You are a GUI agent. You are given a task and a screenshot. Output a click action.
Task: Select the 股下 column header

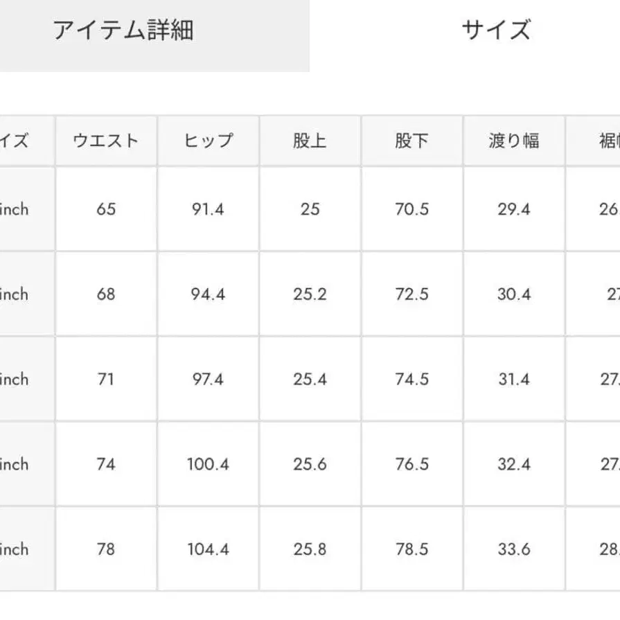(411, 141)
